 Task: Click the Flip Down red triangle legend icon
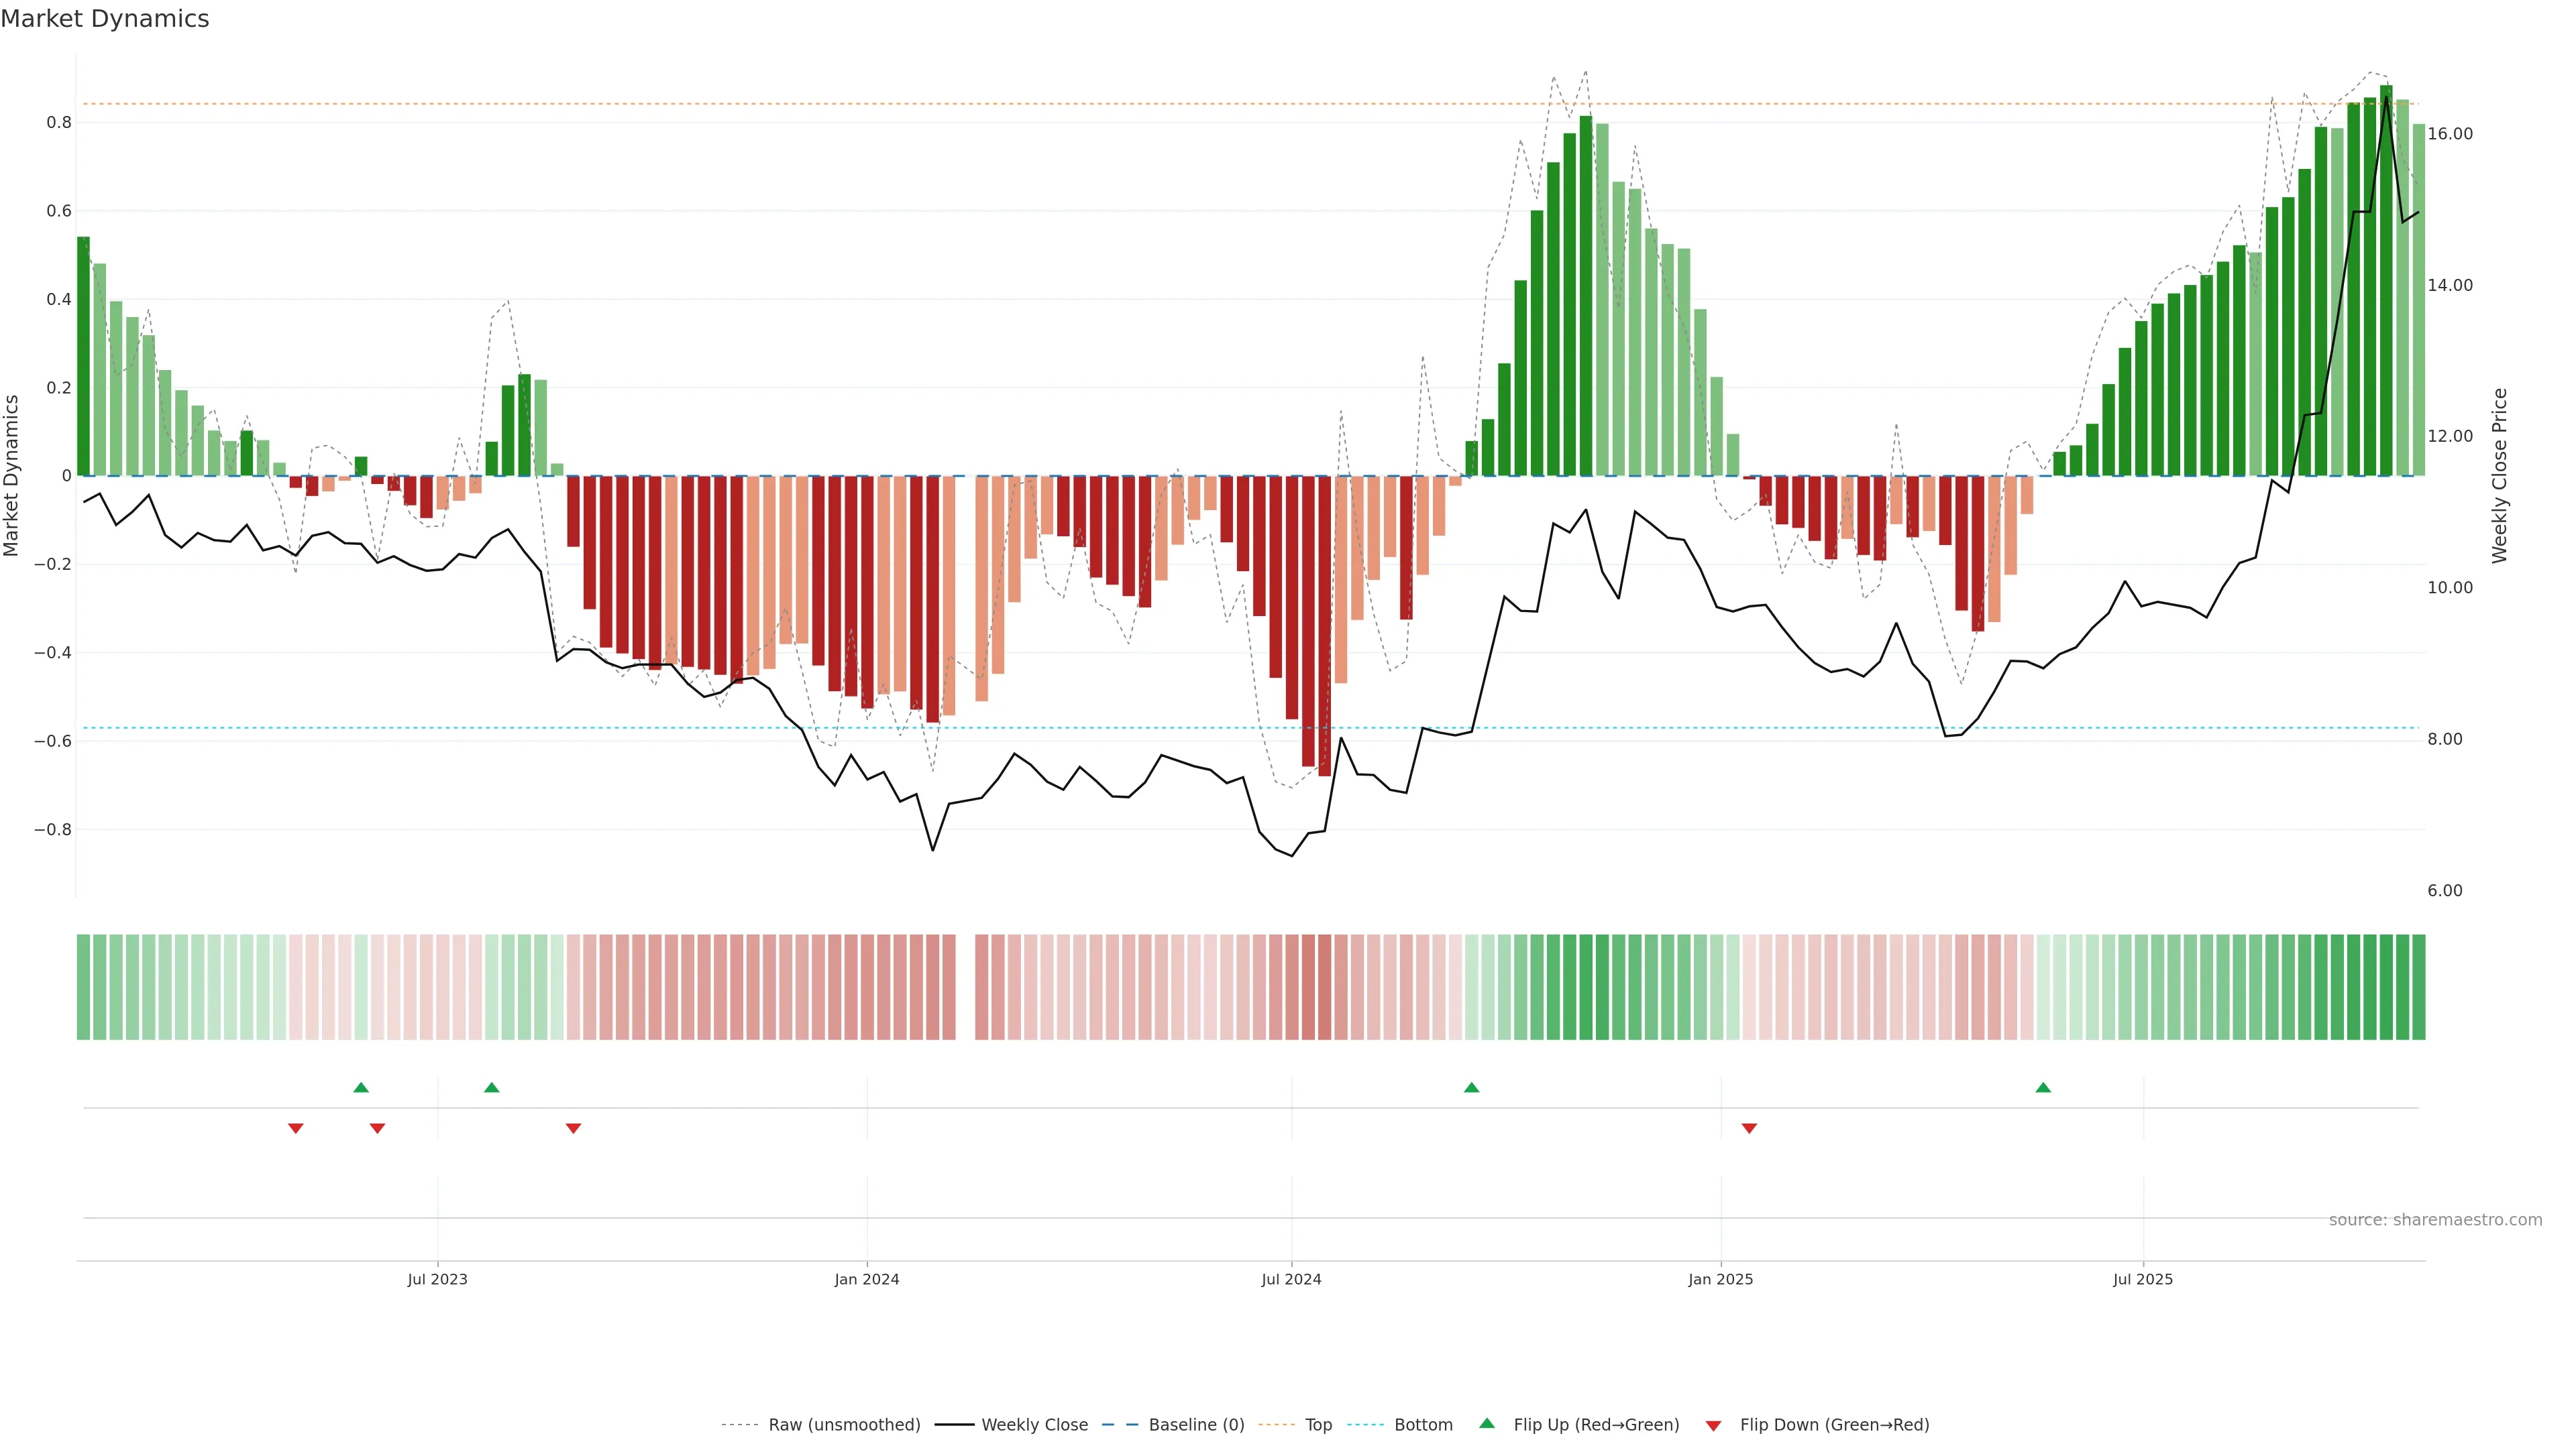(1713, 1426)
